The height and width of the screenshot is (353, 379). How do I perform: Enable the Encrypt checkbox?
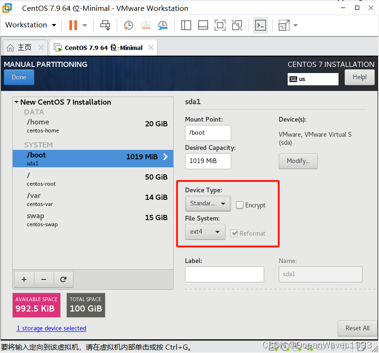240,205
